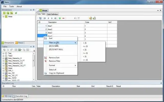
Task: Expand the Test node in Tables tree
Action: (3, 53)
